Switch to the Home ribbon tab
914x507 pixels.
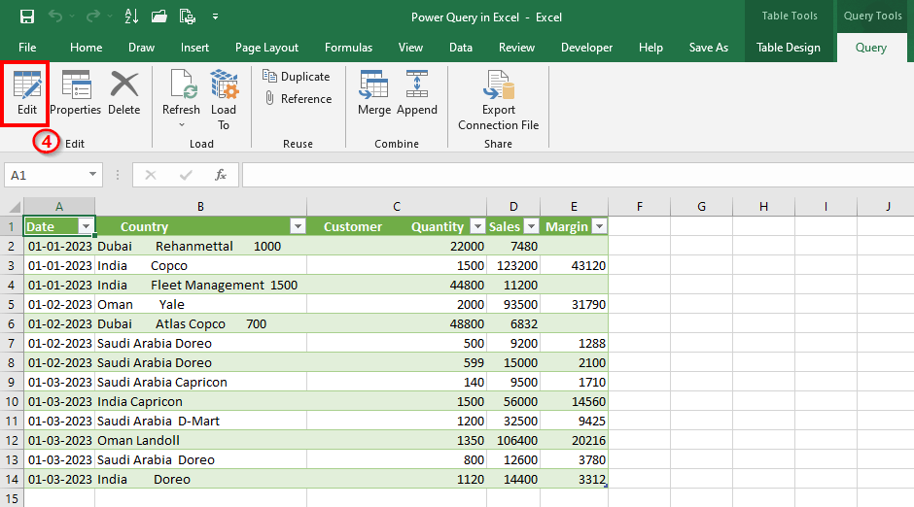(x=86, y=48)
